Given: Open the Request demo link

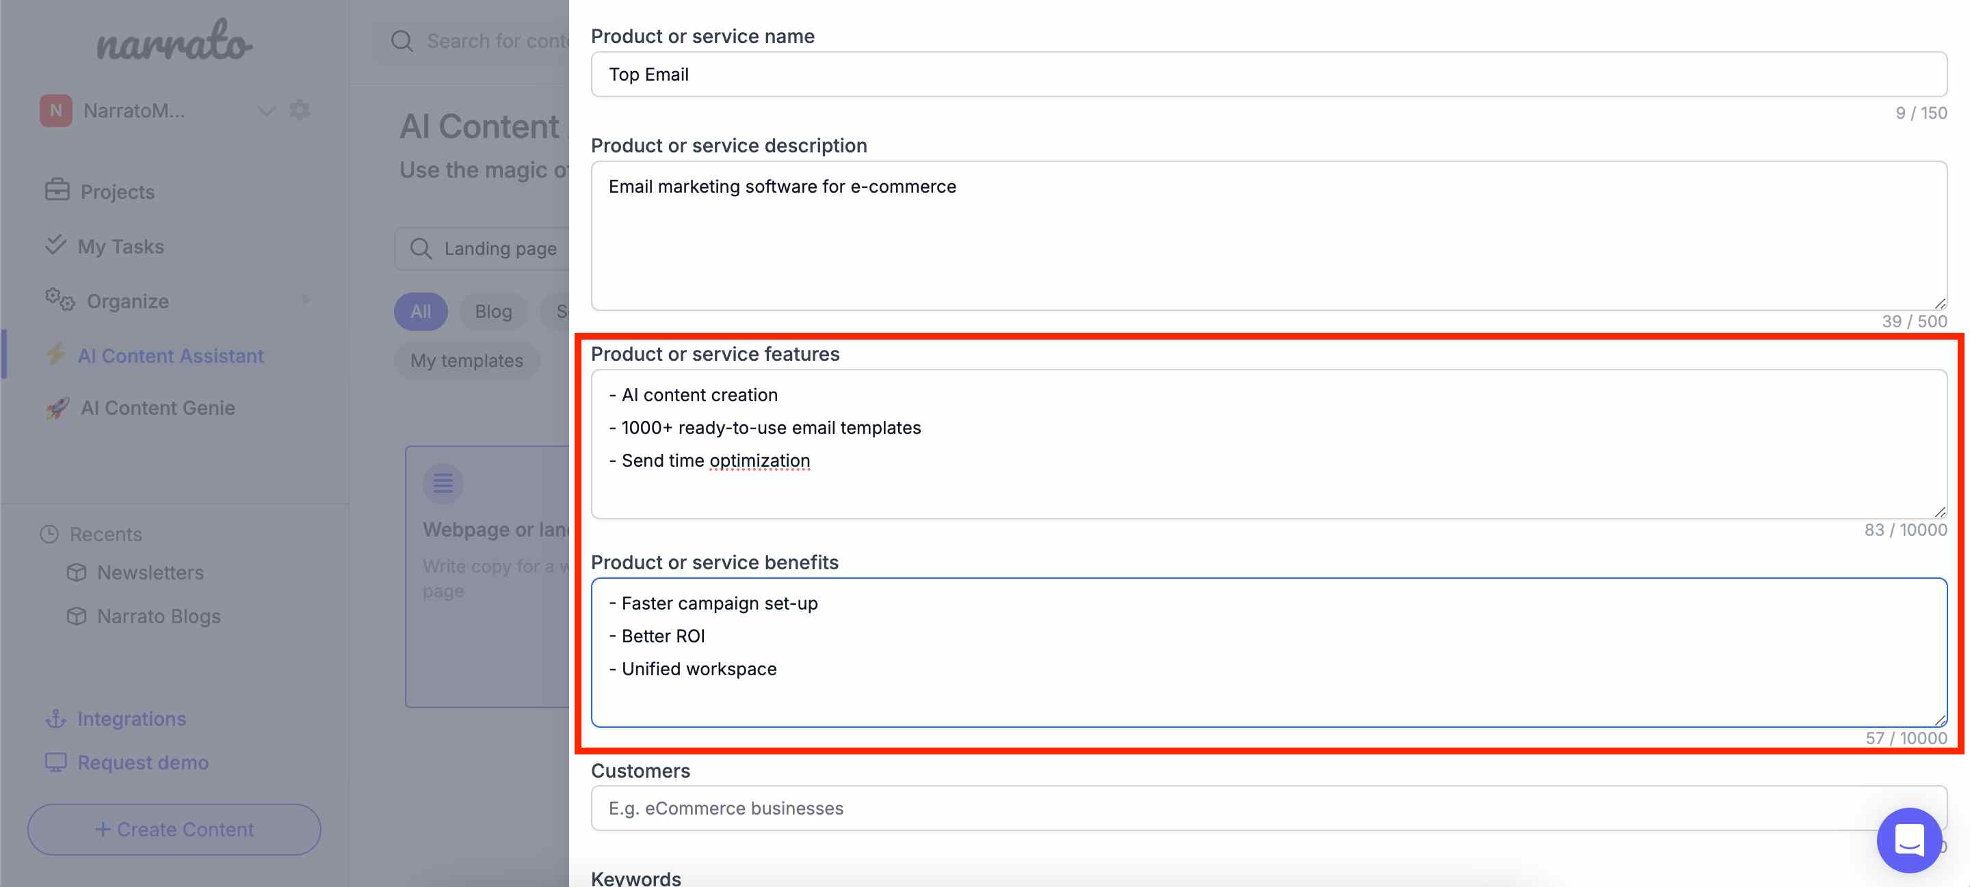Looking at the screenshot, I should click(x=143, y=762).
